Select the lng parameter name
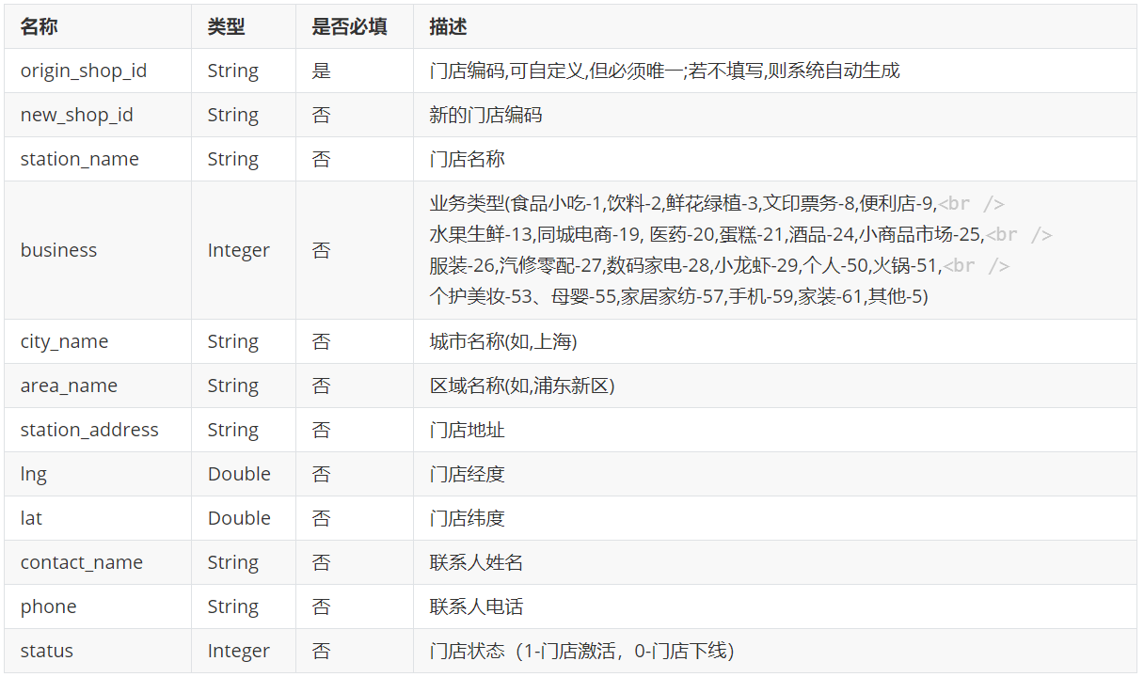Image resolution: width=1144 pixels, height=677 pixels. tap(34, 474)
